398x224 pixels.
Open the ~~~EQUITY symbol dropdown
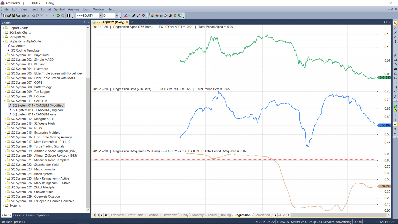[100, 16]
